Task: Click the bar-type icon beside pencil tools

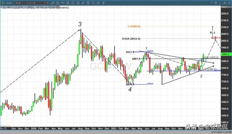Action: point(63,3)
